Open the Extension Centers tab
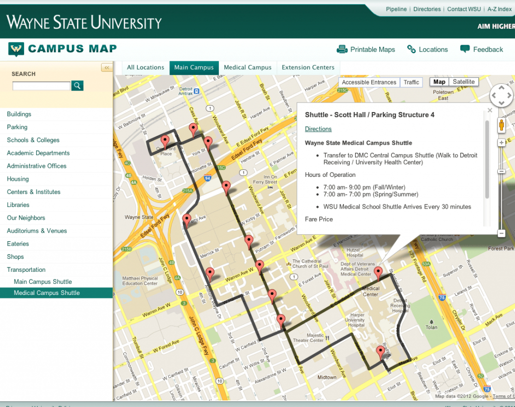The height and width of the screenshot is (407, 515). (308, 67)
